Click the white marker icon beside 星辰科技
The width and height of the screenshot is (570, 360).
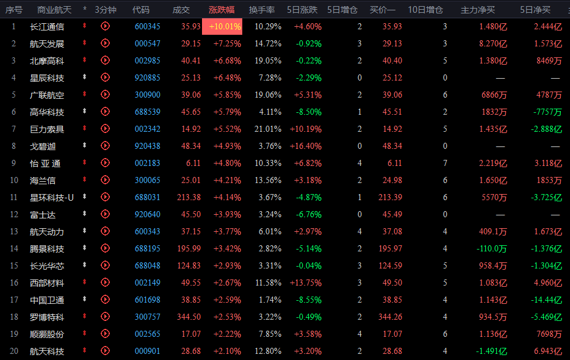(x=84, y=77)
